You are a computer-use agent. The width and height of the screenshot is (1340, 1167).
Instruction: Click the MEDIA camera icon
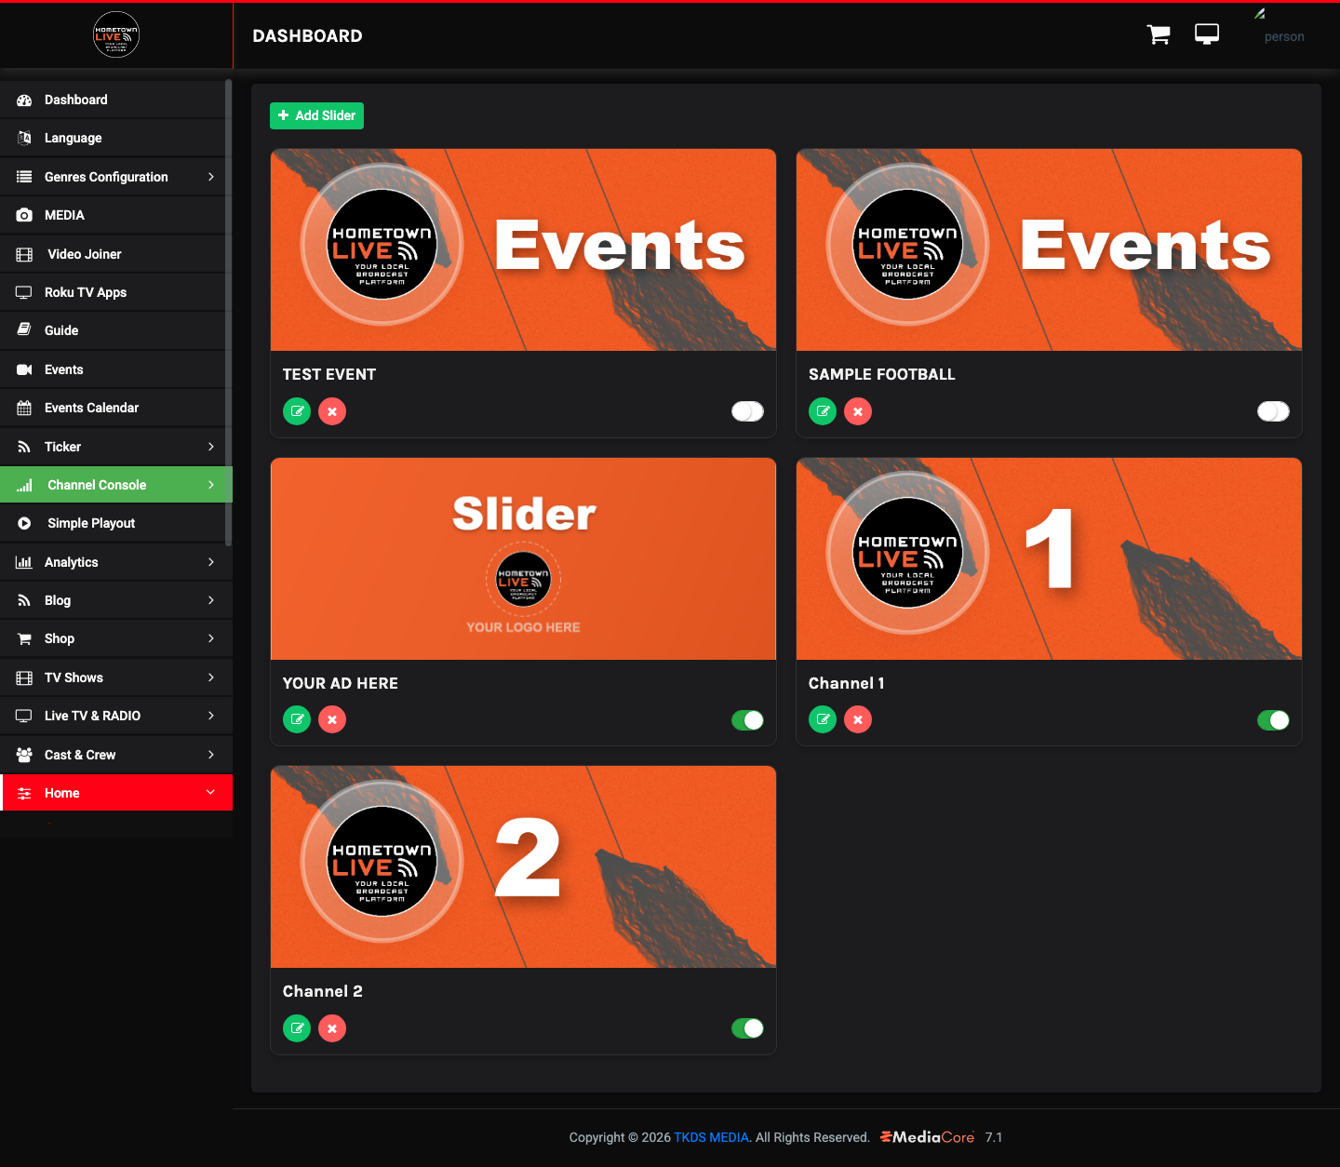point(24,215)
